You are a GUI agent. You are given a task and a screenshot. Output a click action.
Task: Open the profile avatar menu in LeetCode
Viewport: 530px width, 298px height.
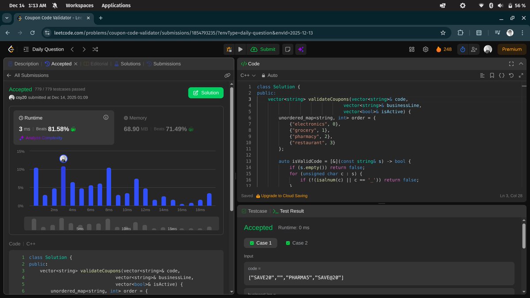(488, 49)
